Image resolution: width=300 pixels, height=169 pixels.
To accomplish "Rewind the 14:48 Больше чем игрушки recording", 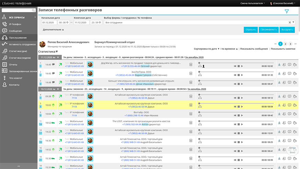I will 235,84.
